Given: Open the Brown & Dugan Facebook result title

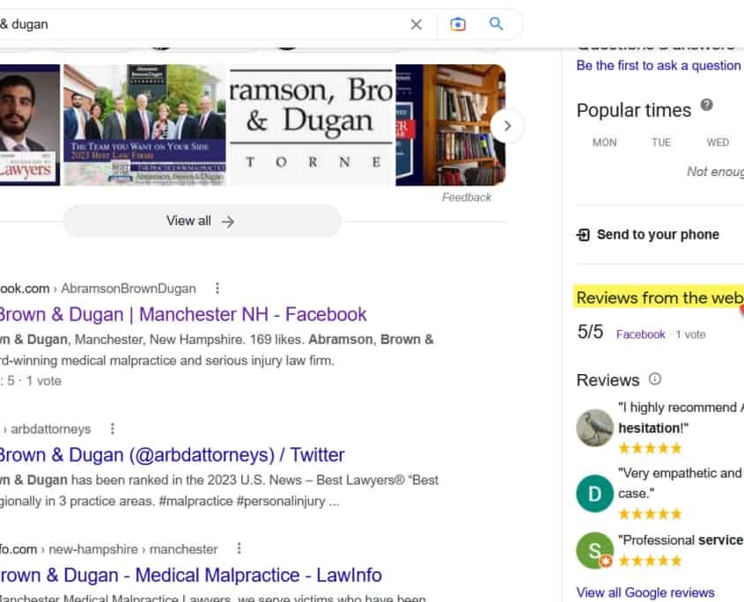Looking at the screenshot, I should (183, 314).
